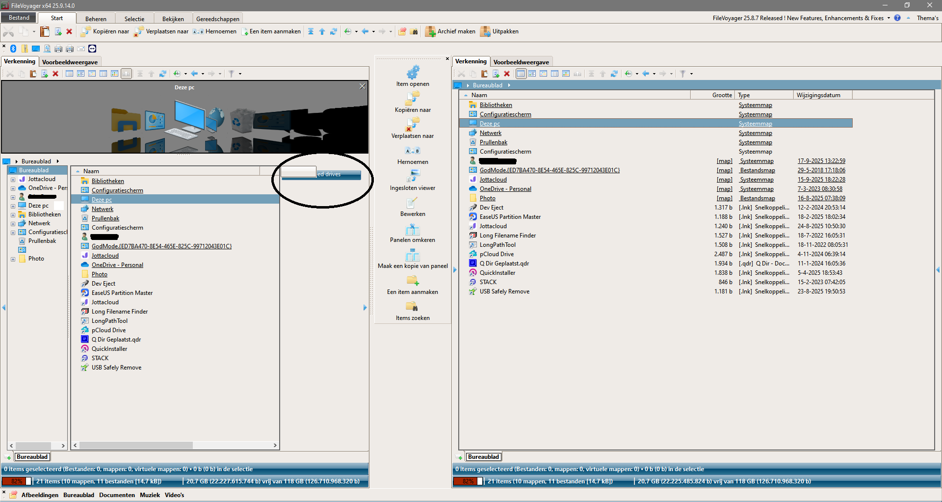Open the filter funnel dropdown arrow in right pane
This screenshot has height=502, width=942.
[691, 74]
